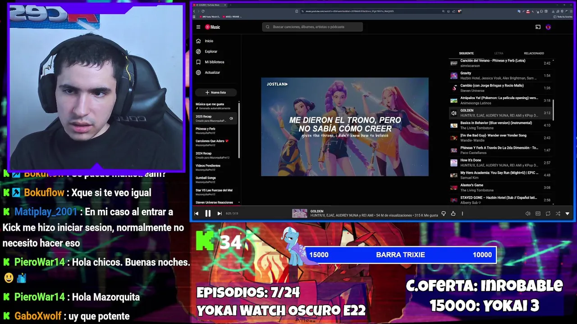577x324 pixels.
Task: Open the Videos Pendientes playlist
Action: 215,167
